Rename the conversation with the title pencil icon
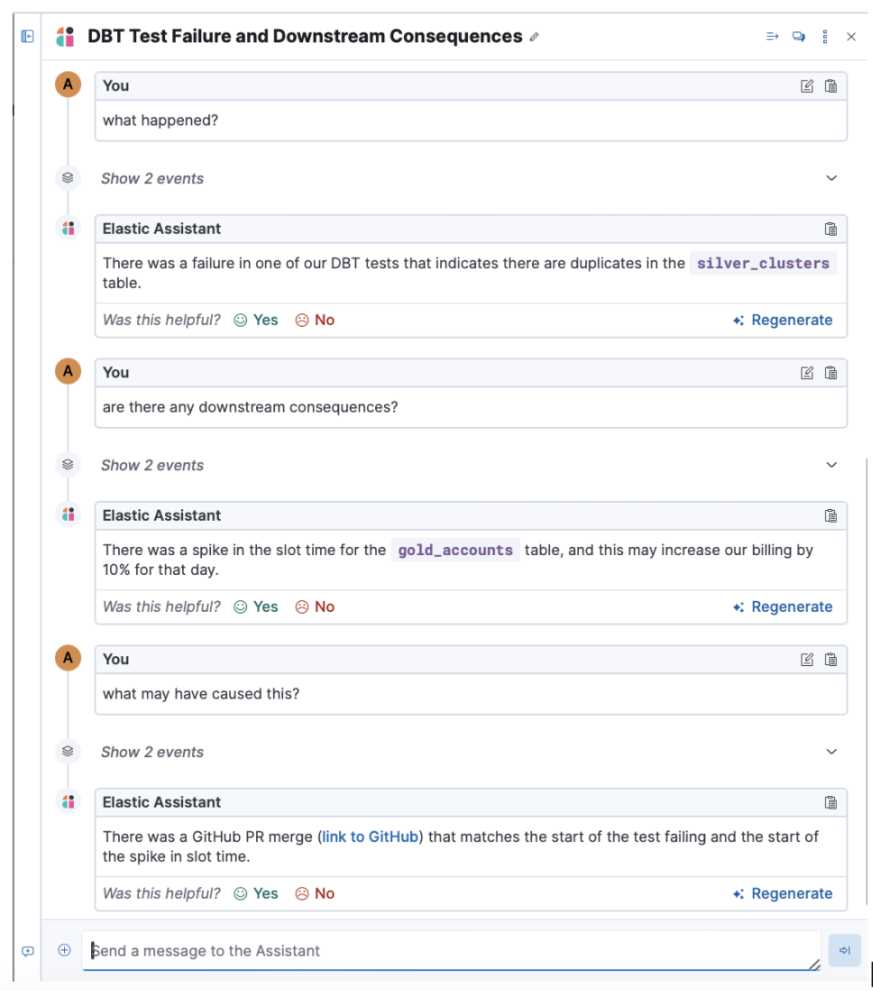The width and height of the screenshot is (873, 991). [x=534, y=37]
